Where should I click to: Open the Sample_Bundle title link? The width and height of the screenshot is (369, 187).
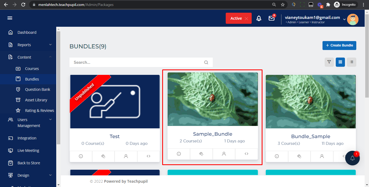click(x=212, y=134)
